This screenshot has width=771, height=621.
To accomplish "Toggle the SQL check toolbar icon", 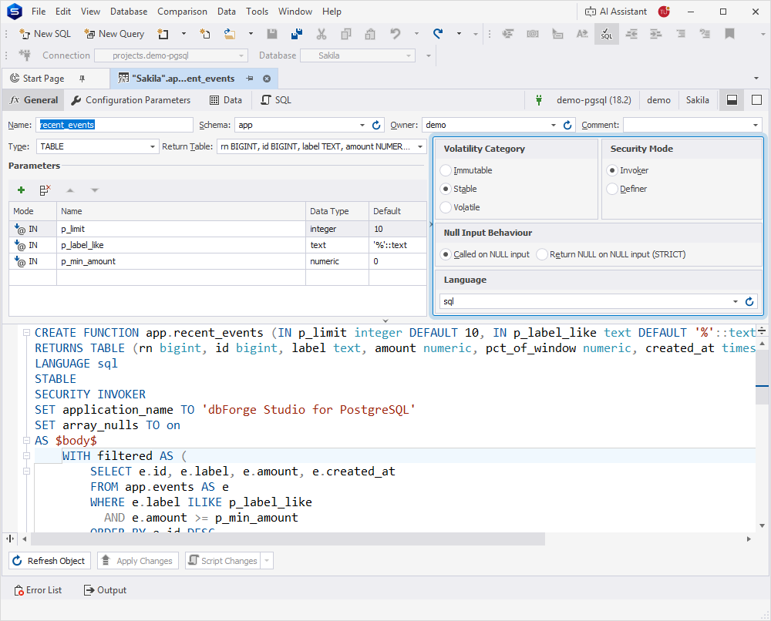I will coord(607,34).
